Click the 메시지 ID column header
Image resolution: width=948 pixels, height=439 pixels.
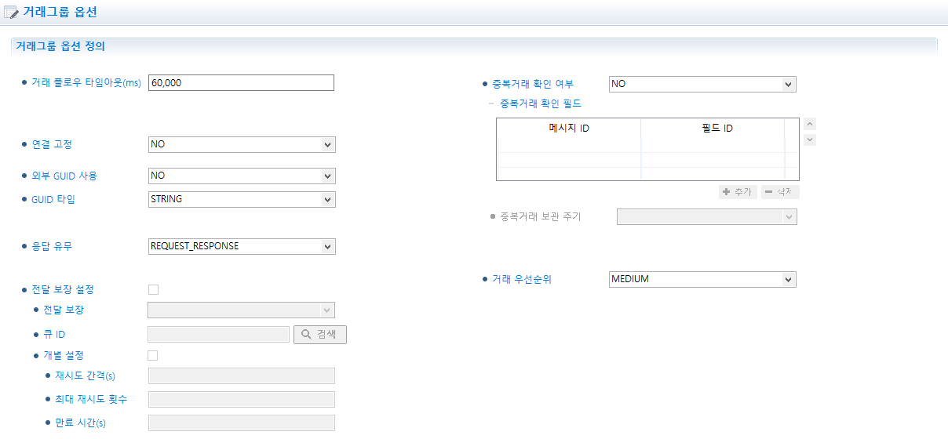569,129
